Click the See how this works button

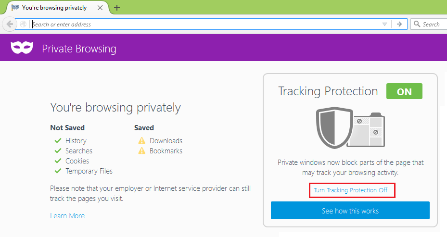tap(350, 211)
